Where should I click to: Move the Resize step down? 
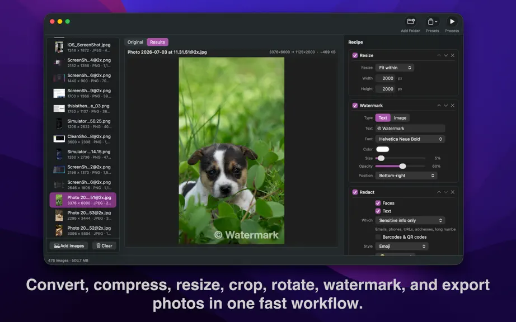pos(445,55)
